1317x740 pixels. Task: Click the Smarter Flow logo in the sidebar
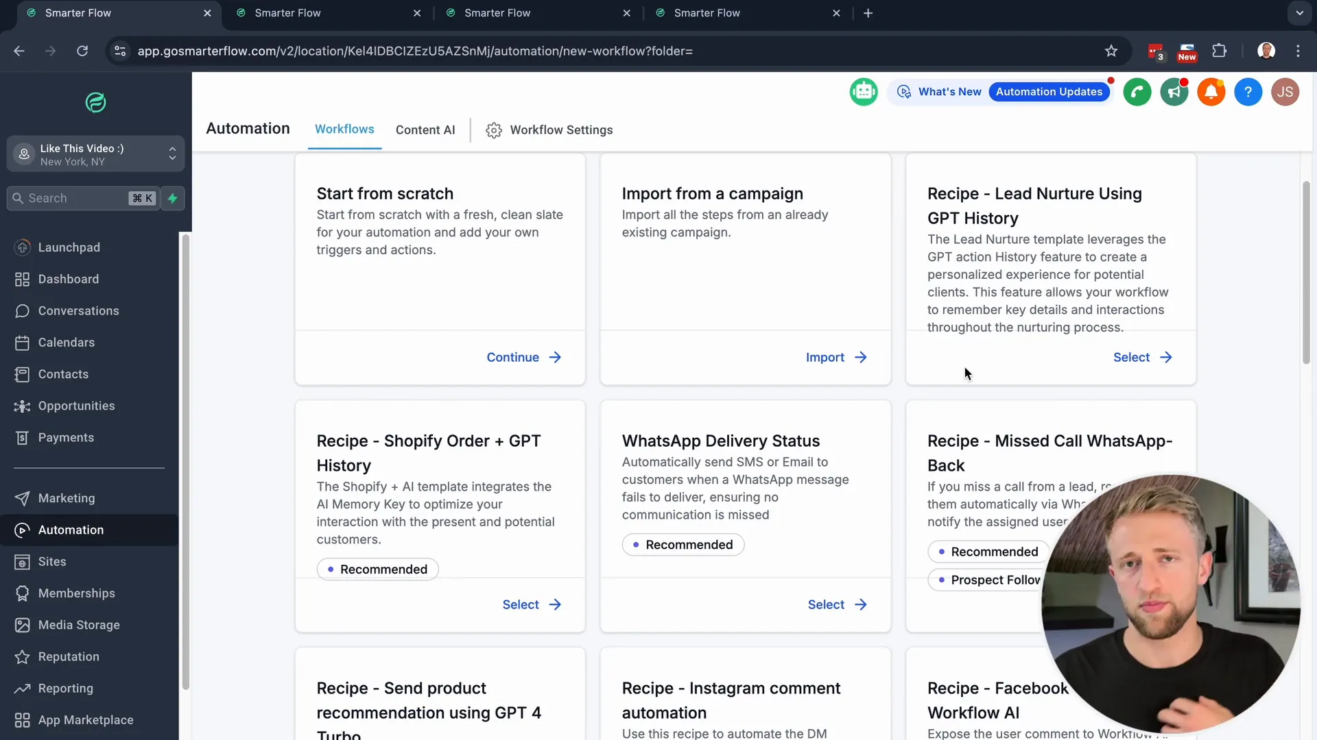tap(95, 103)
